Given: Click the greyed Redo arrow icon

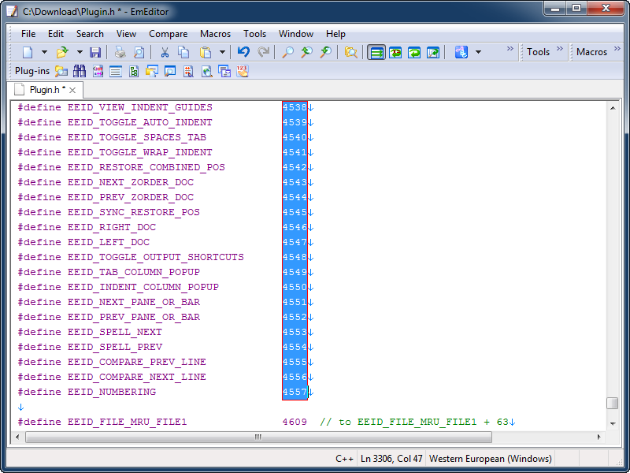Looking at the screenshot, I should [x=263, y=52].
